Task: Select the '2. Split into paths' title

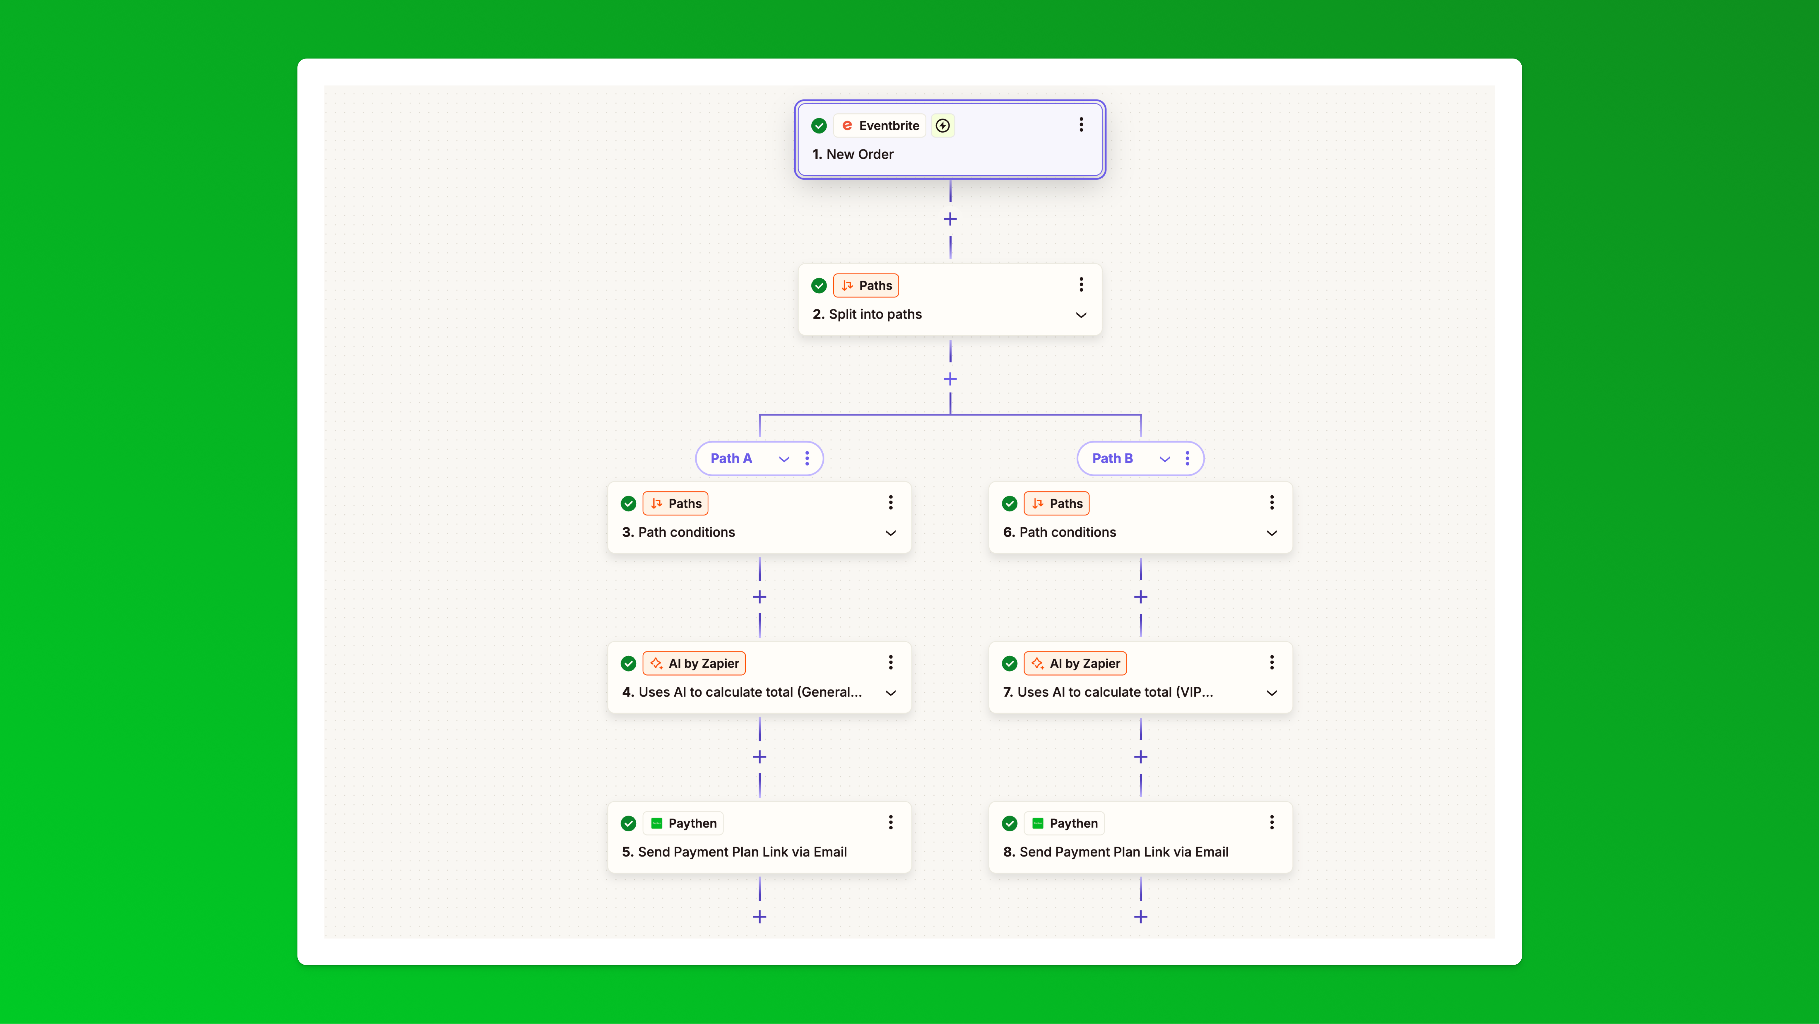Action: [x=867, y=314]
